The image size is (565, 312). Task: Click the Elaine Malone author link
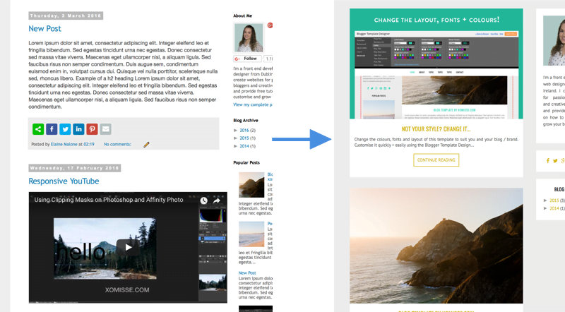(64, 144)
